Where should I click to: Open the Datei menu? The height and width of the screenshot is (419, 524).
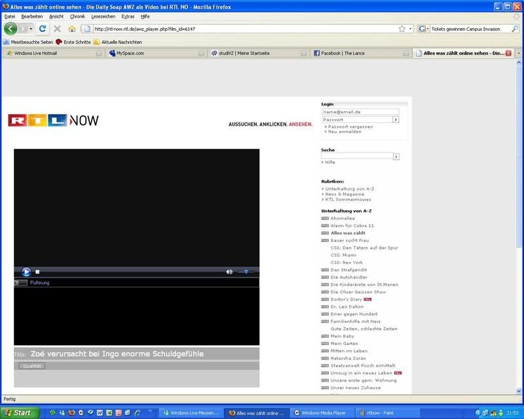pyautogui.click(x=10, y=16)
